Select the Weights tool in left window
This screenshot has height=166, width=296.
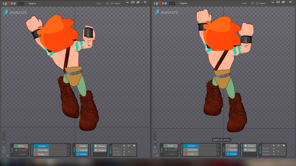(21, 150)
